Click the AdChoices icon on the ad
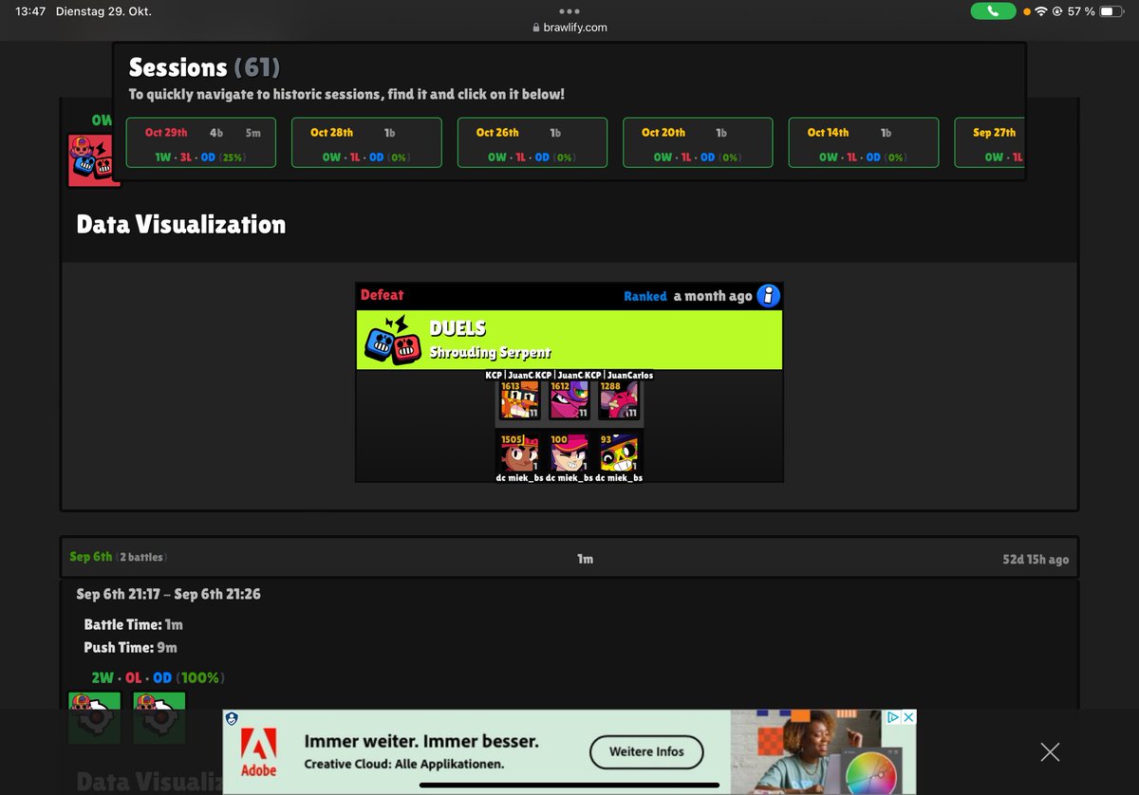 [x=892, y=717]
